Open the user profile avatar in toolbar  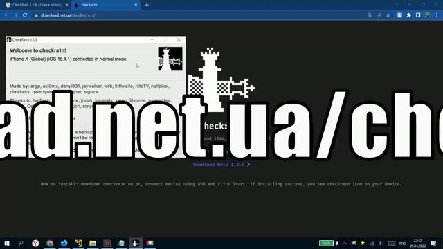(428, 15)
